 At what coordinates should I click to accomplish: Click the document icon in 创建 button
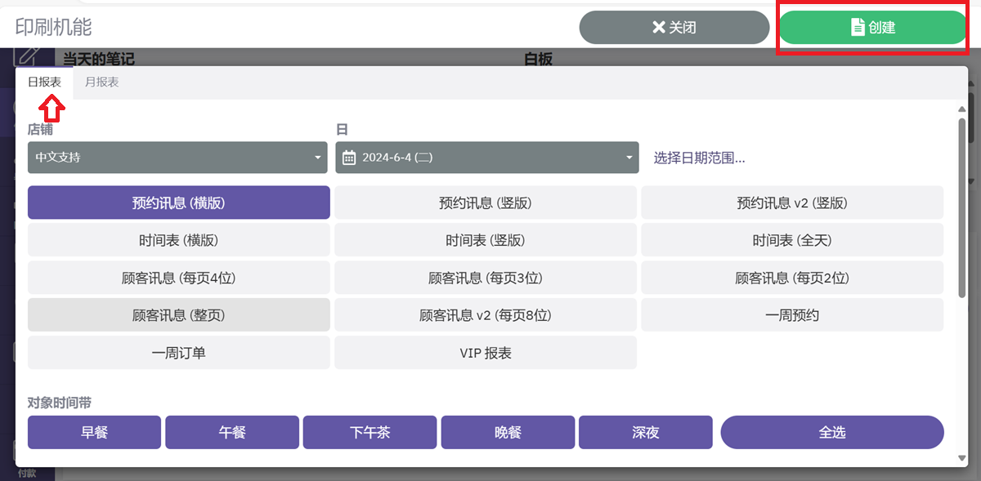858,27
